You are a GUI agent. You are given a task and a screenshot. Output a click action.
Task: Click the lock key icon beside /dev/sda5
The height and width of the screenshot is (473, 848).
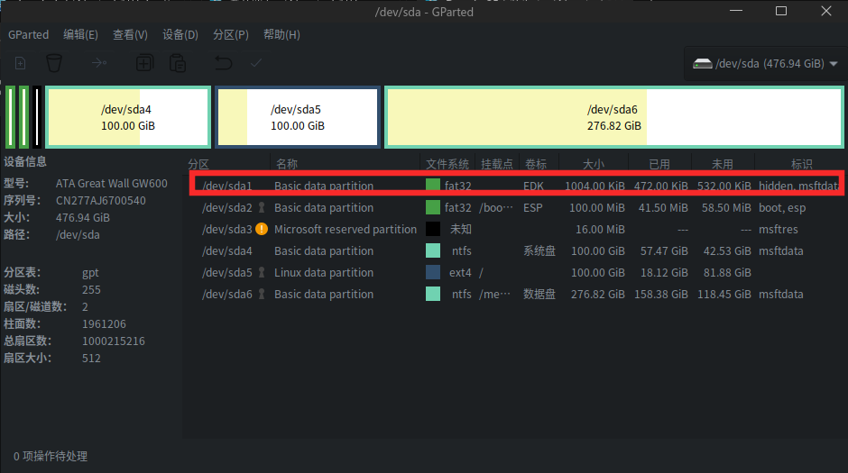[x=262, y=272]
